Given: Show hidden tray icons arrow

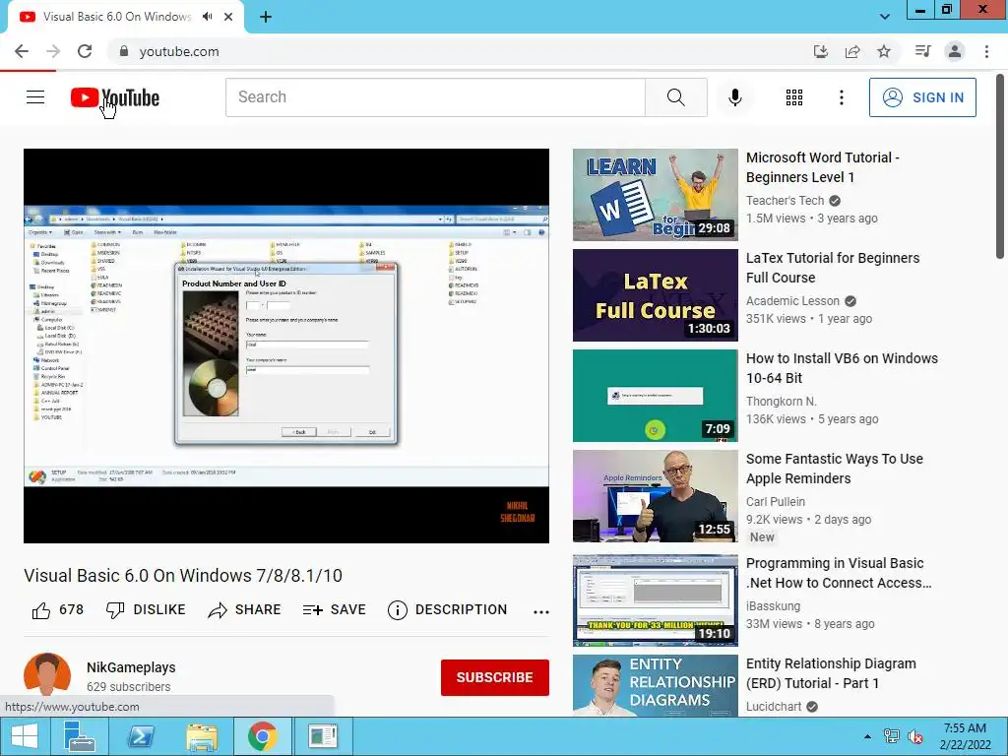Looking at the screenshot, I should coord(867,736).
